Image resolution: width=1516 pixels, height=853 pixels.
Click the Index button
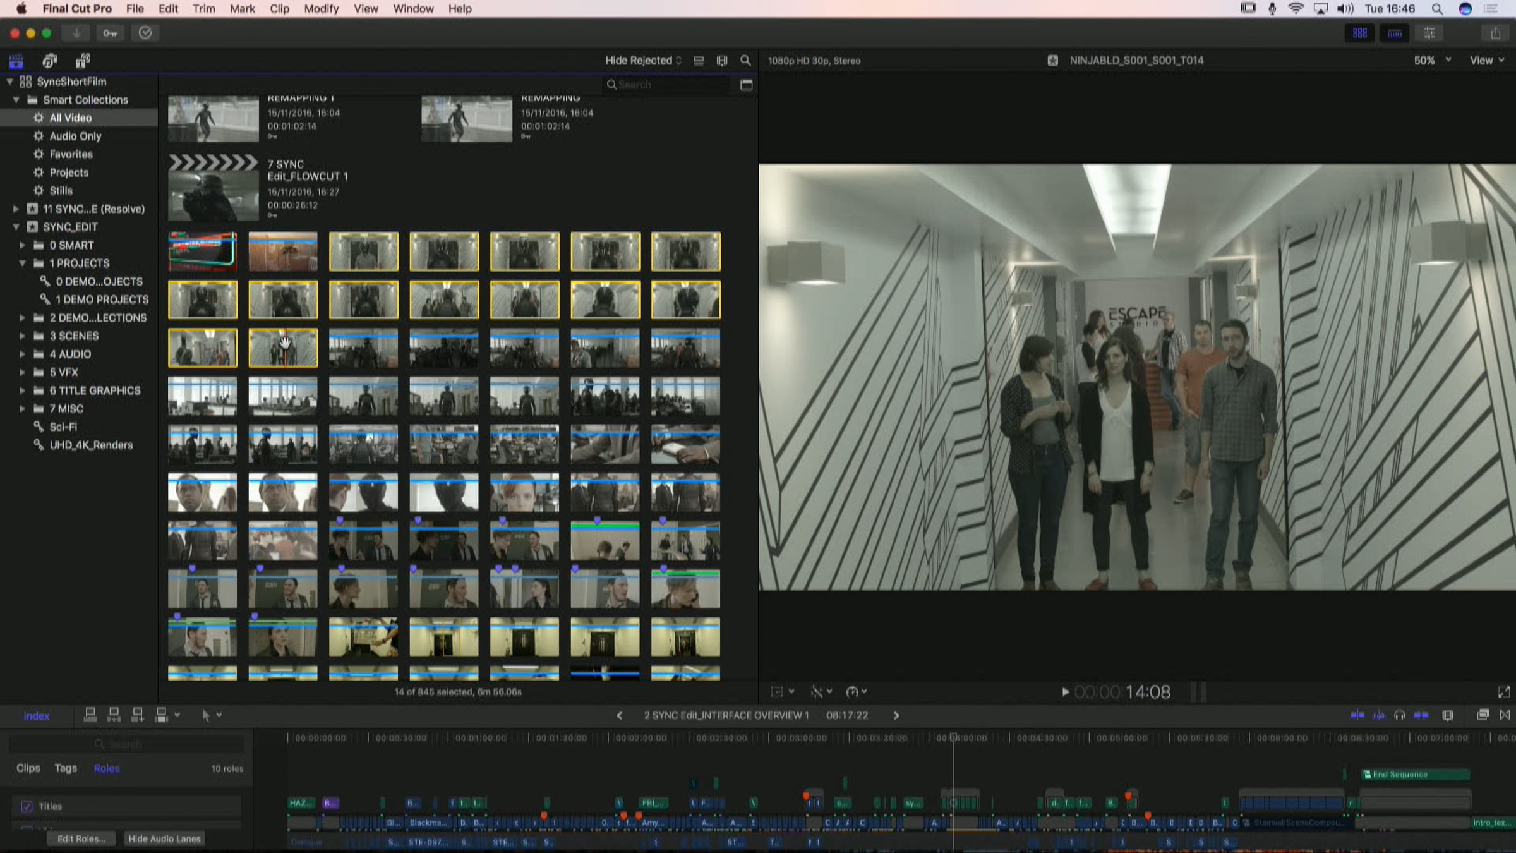tap(36, 716)
